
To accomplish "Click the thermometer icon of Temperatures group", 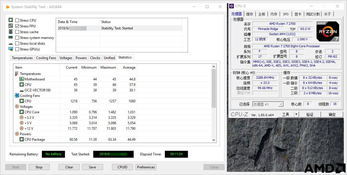I will (17, 74).
